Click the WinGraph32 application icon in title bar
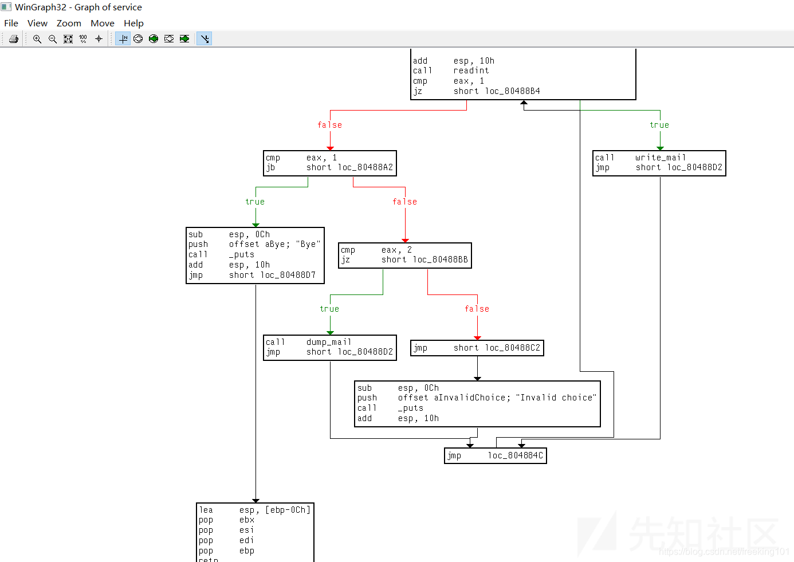794x562 pixels. [6, 7]
